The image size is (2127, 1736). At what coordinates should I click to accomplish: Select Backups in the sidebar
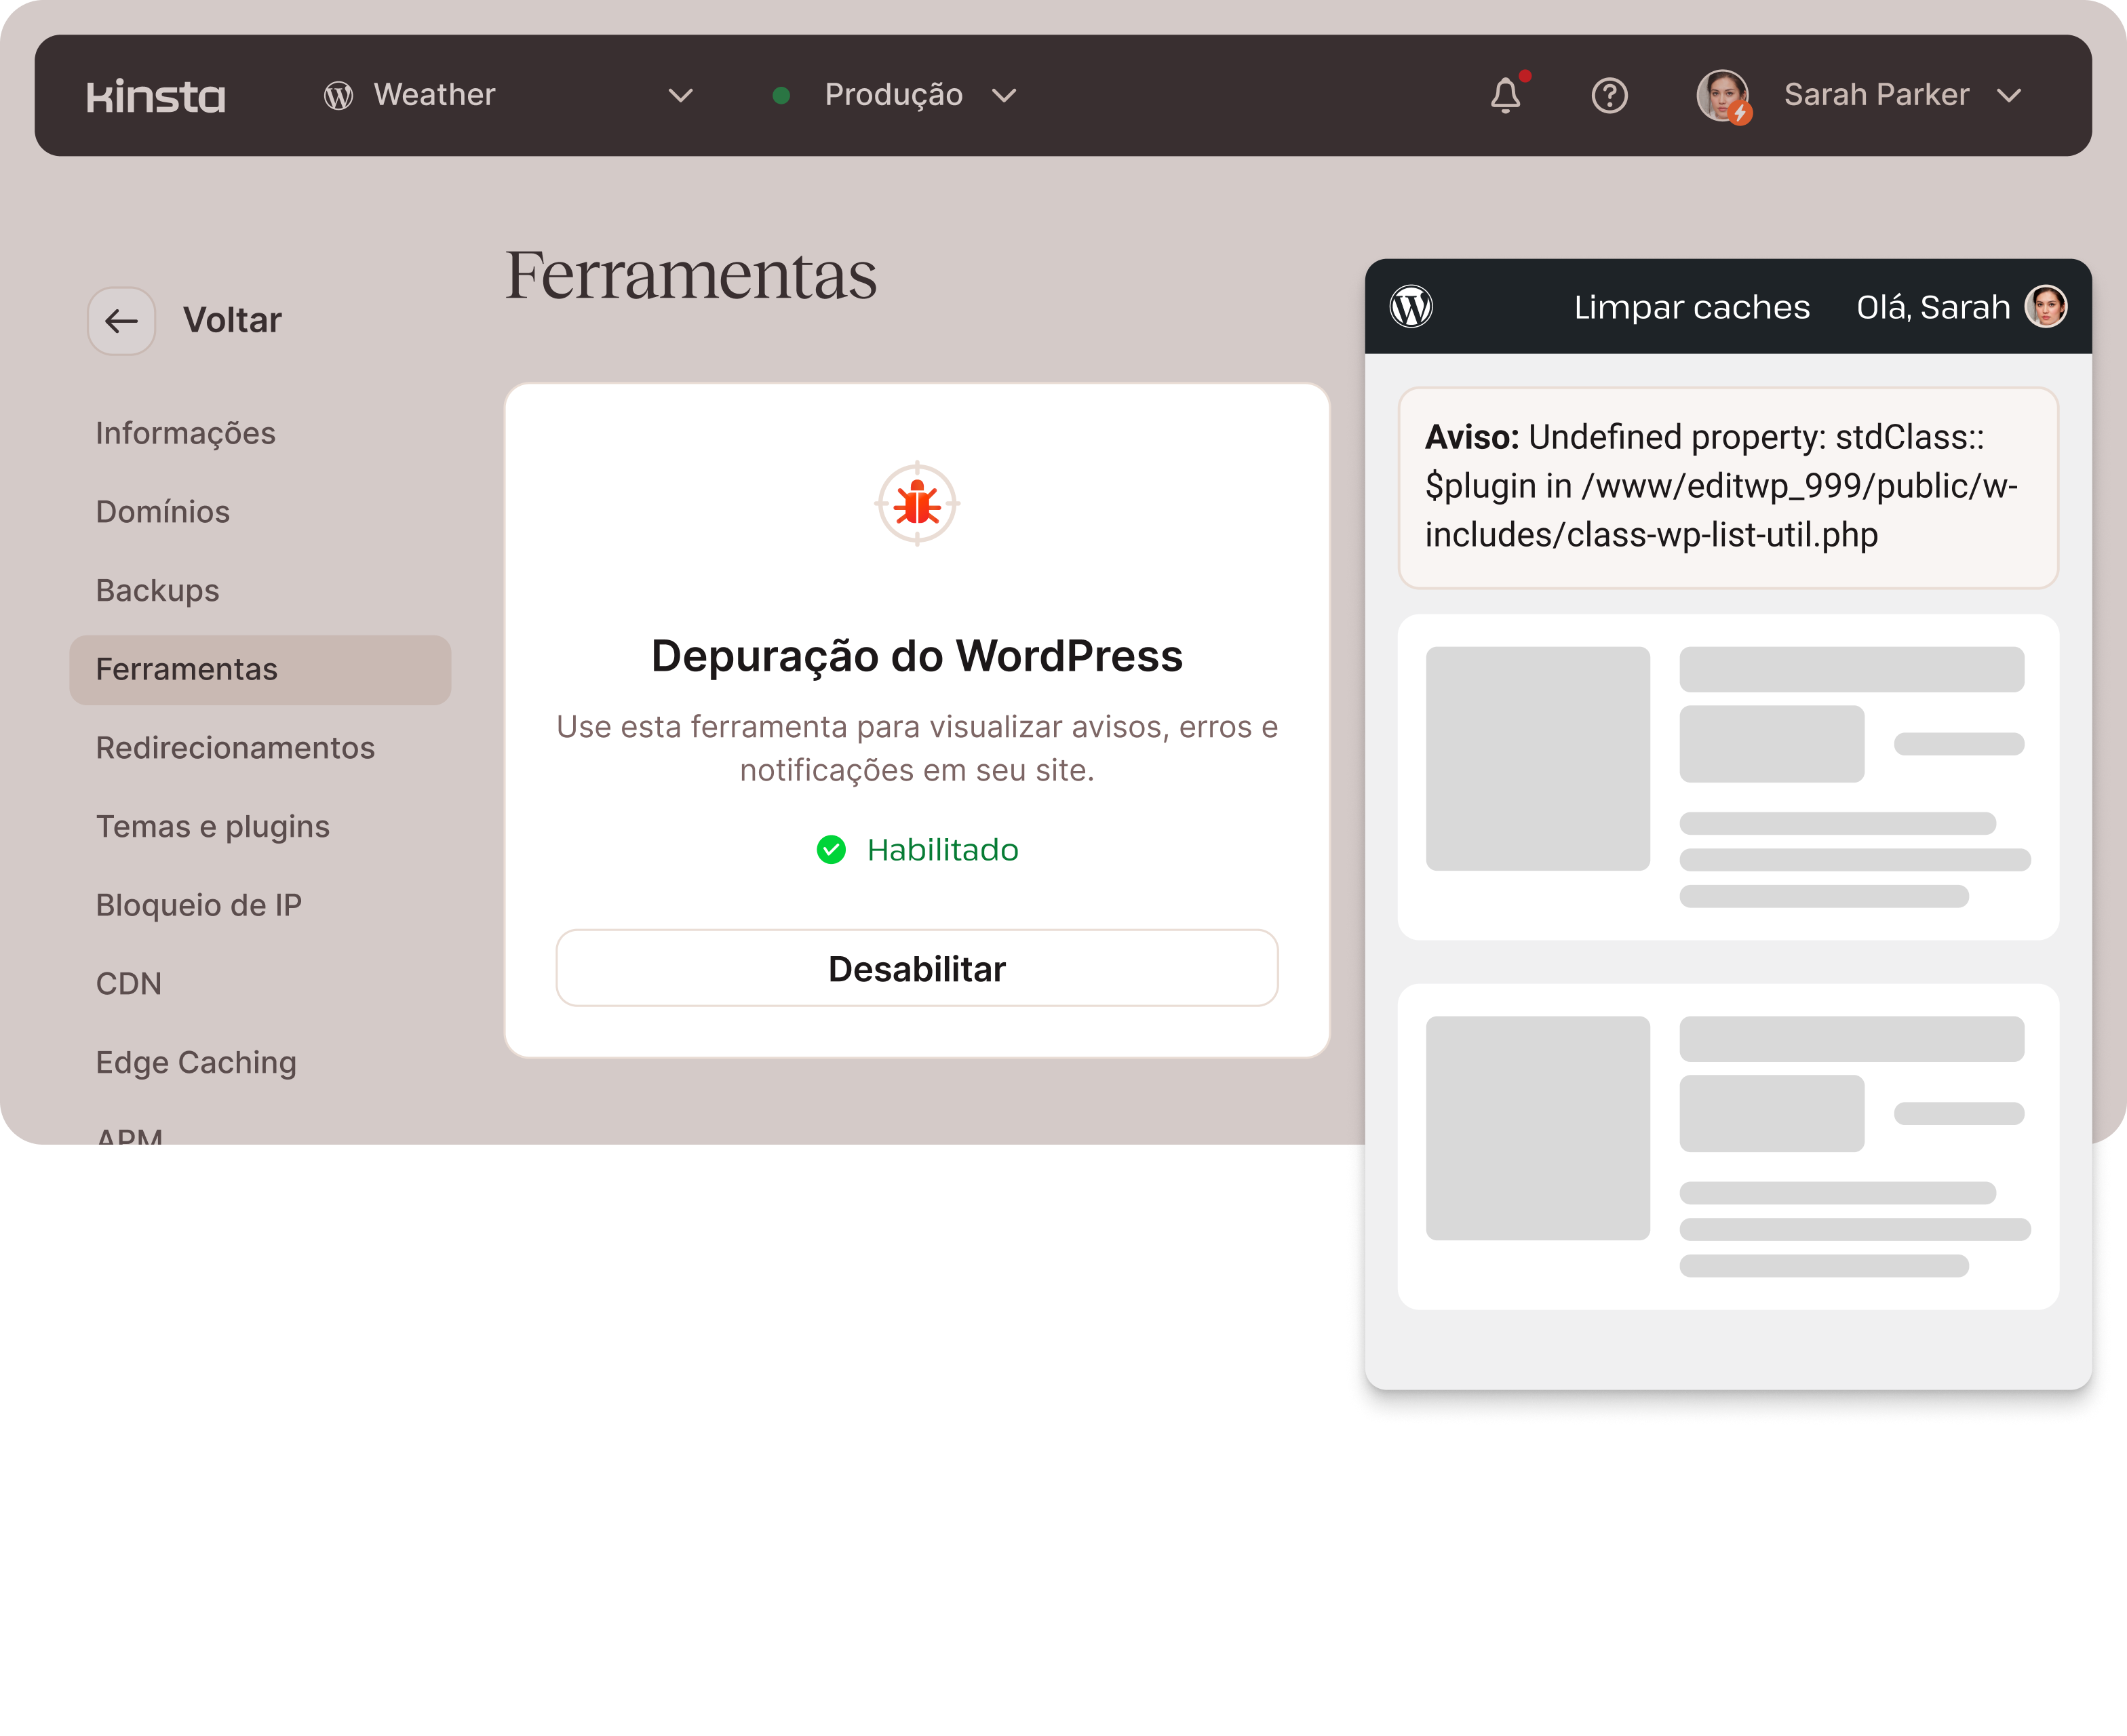[158, 591]
